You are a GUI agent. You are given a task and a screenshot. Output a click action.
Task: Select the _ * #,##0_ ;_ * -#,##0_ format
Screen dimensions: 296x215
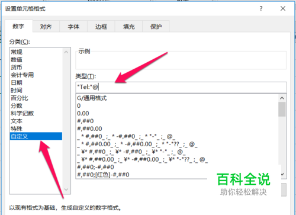[x=177, y=136]
